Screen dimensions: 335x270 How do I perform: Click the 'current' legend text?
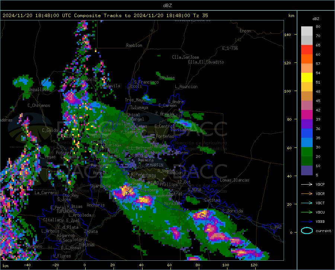coord(323,231)
